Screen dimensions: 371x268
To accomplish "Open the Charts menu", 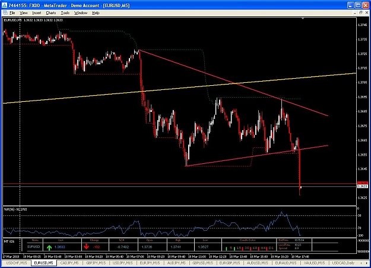I will [51, 13].
